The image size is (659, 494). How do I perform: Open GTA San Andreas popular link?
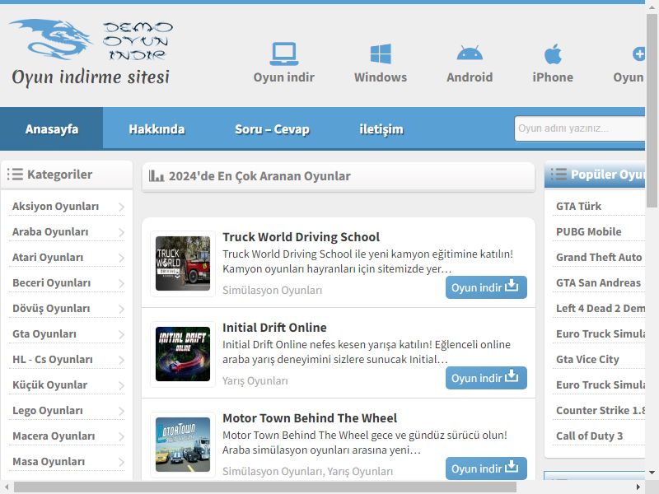click(x=599, y=282)
